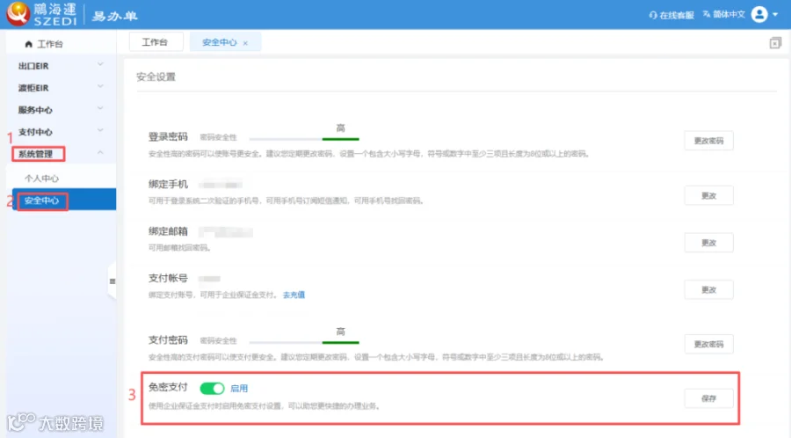Click 更改密码 for login password
The height and width of the screenshot is (438, 791).
(708, 141)
